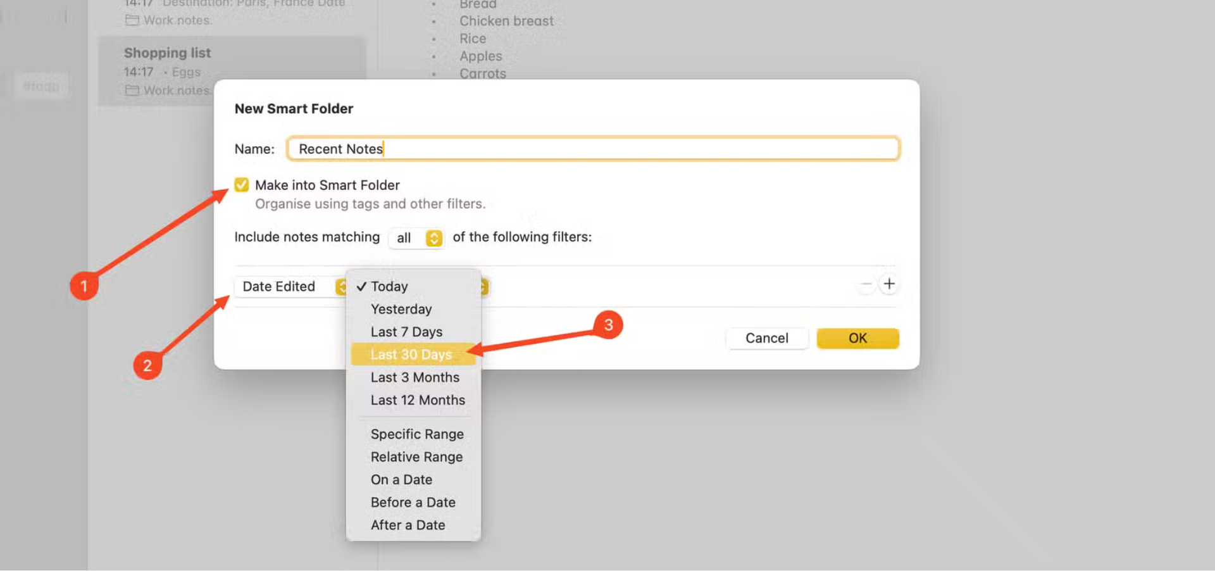
Task: Pick On a Date option
Action: (401, 480)
